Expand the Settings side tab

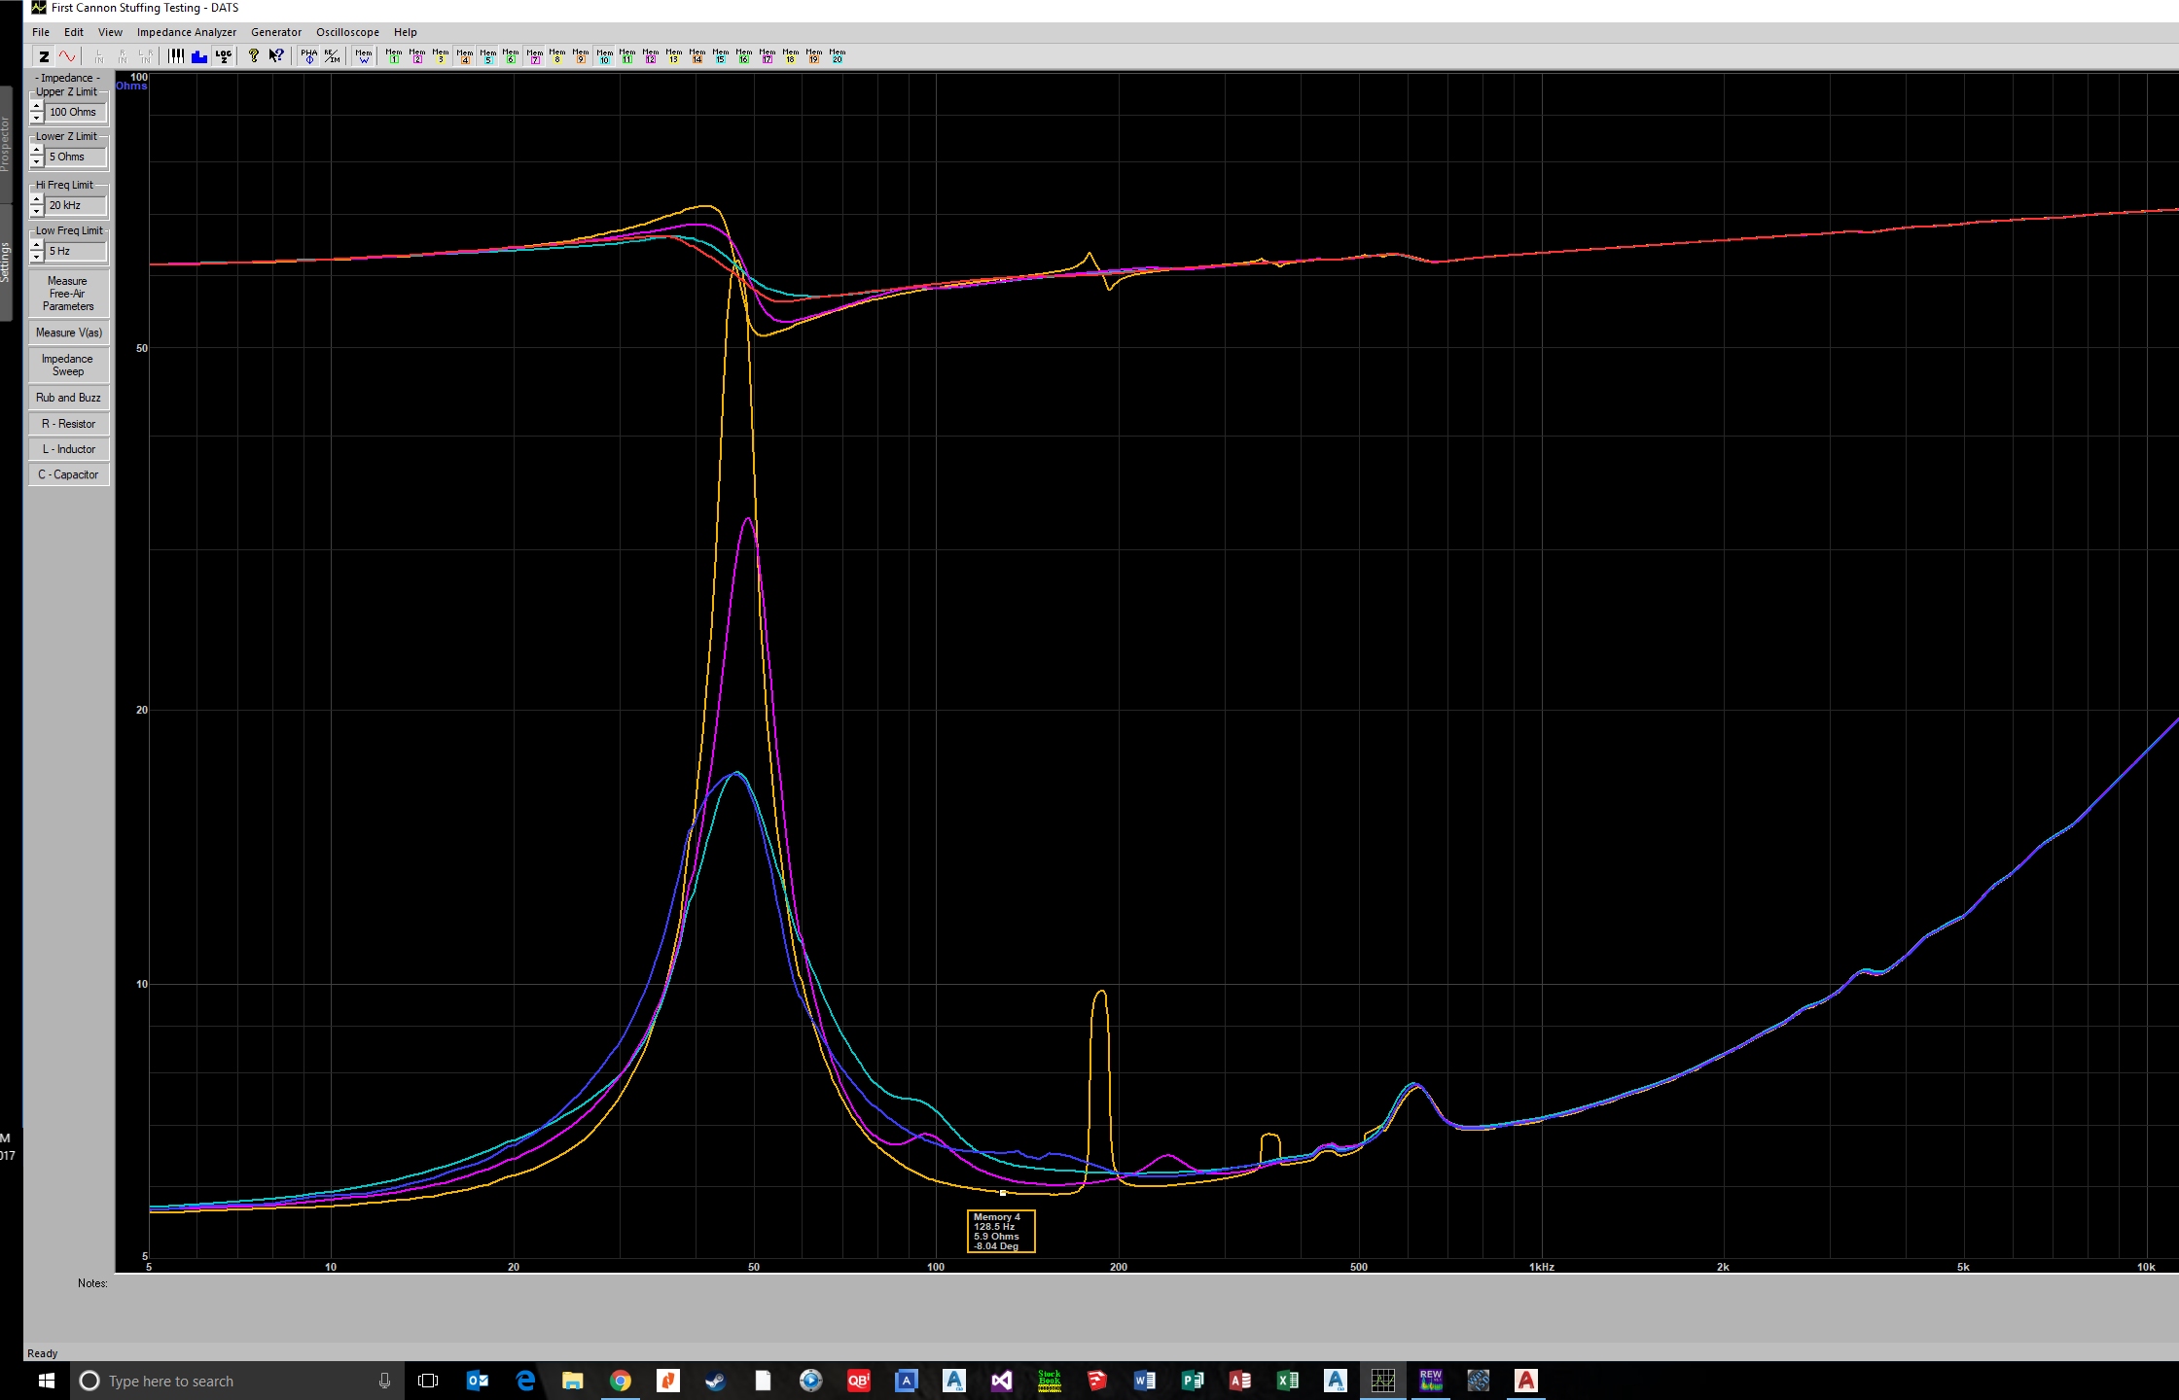[6, 261]
